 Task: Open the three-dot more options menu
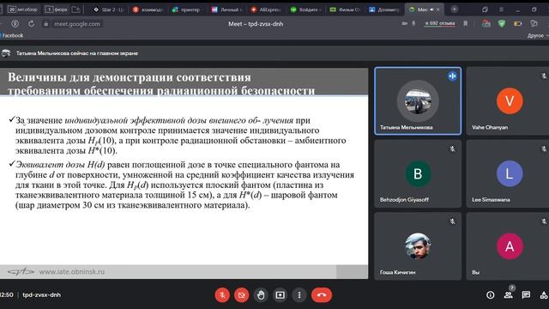[x=299, y=295]
